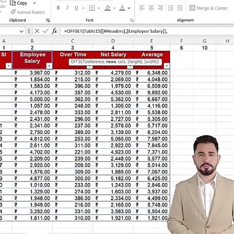Open the Clipboard dialog launcher

(48, 20)
